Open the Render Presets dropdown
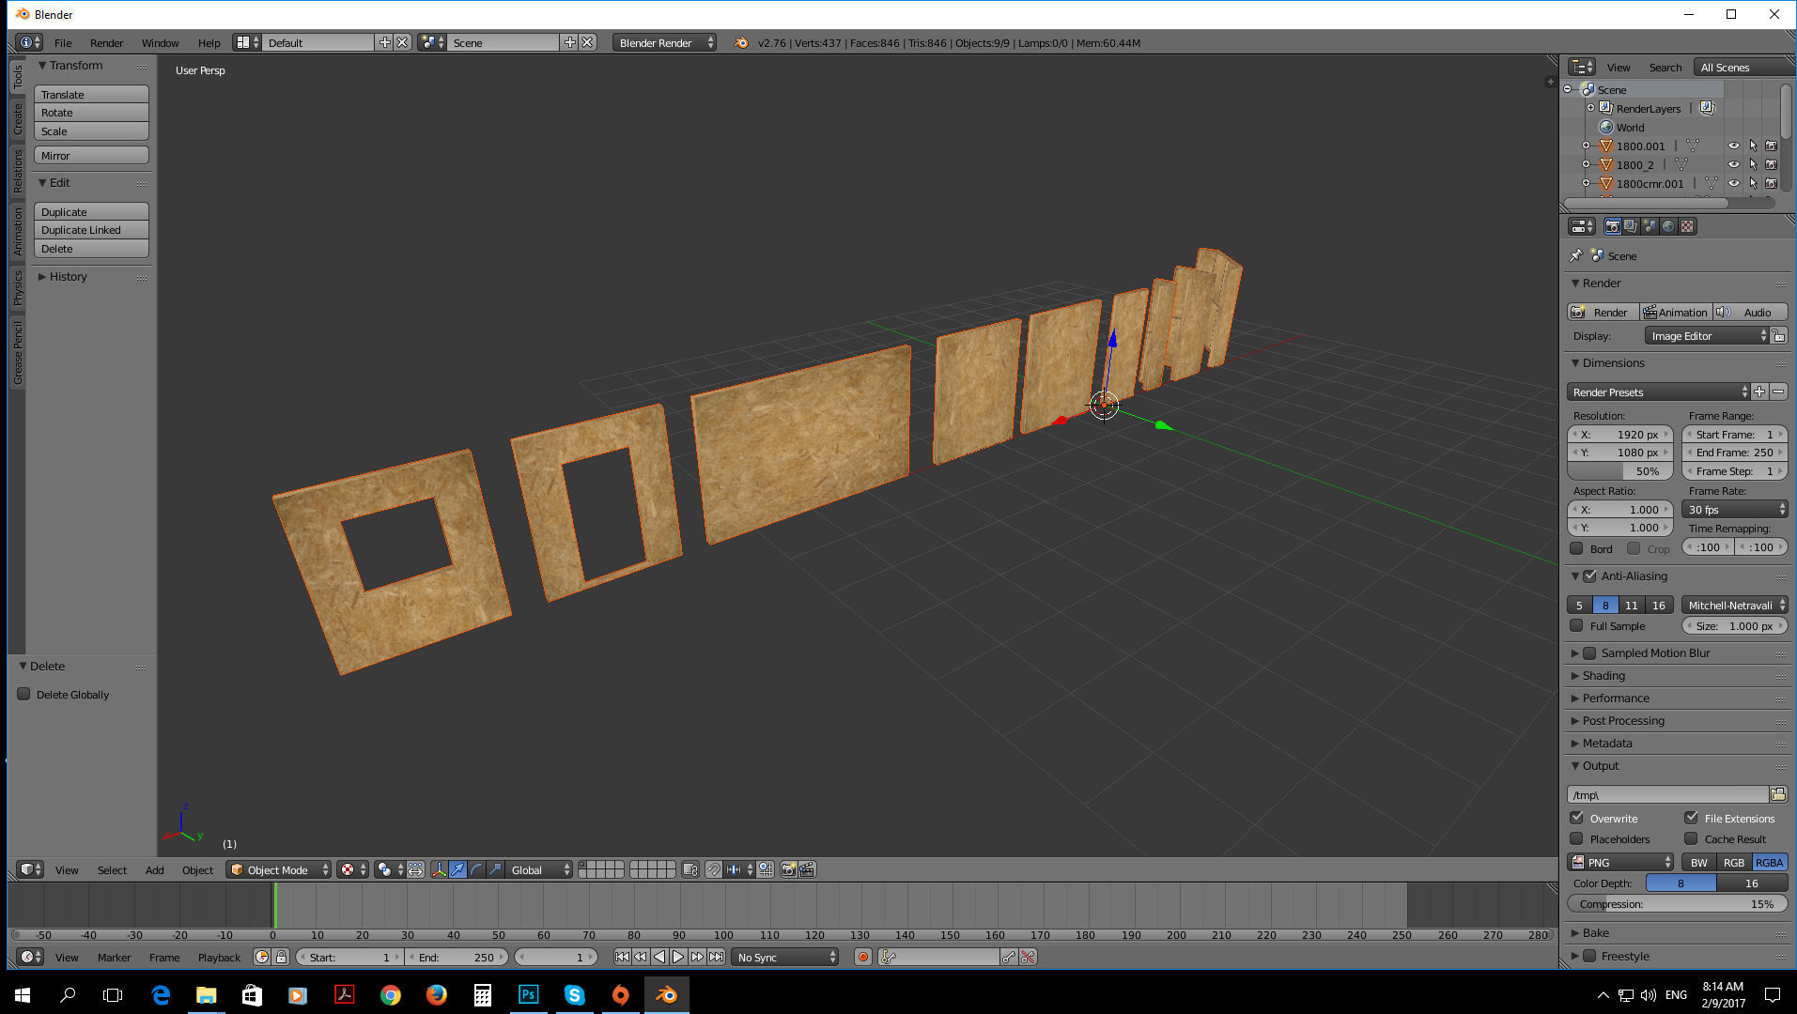 point(1659,392)
